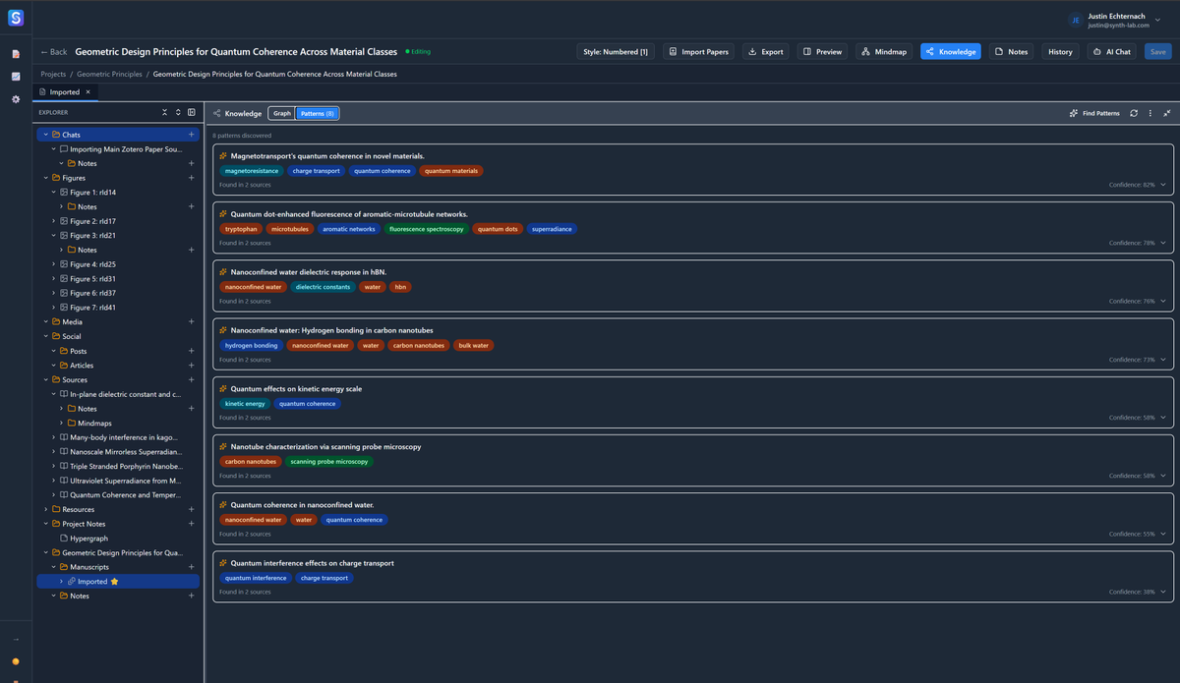Open the Style: Numbered [1] selector
The height and width of the screenshot is (683, 1180).
point(616,51)
